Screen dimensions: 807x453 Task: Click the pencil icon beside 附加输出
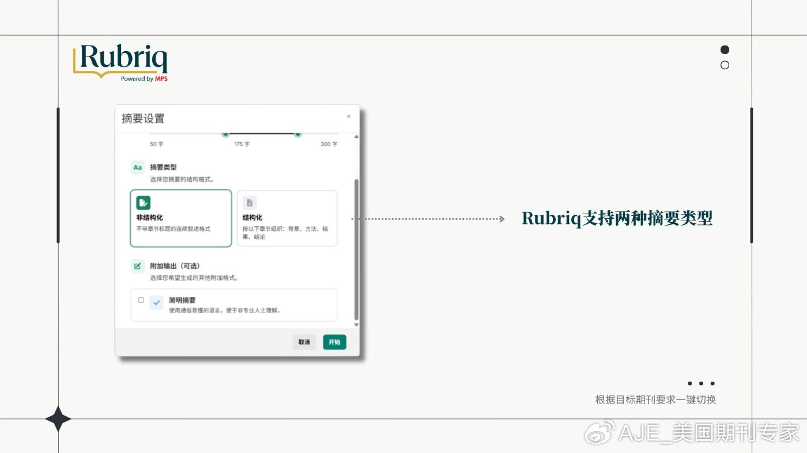click(x=138, y=266)
